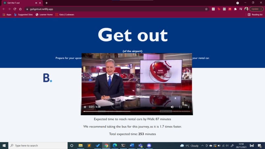The width and height of the screenshot is (265, 149).
Task: Mute the tab via its speaker icon
Action: [36, 3]
